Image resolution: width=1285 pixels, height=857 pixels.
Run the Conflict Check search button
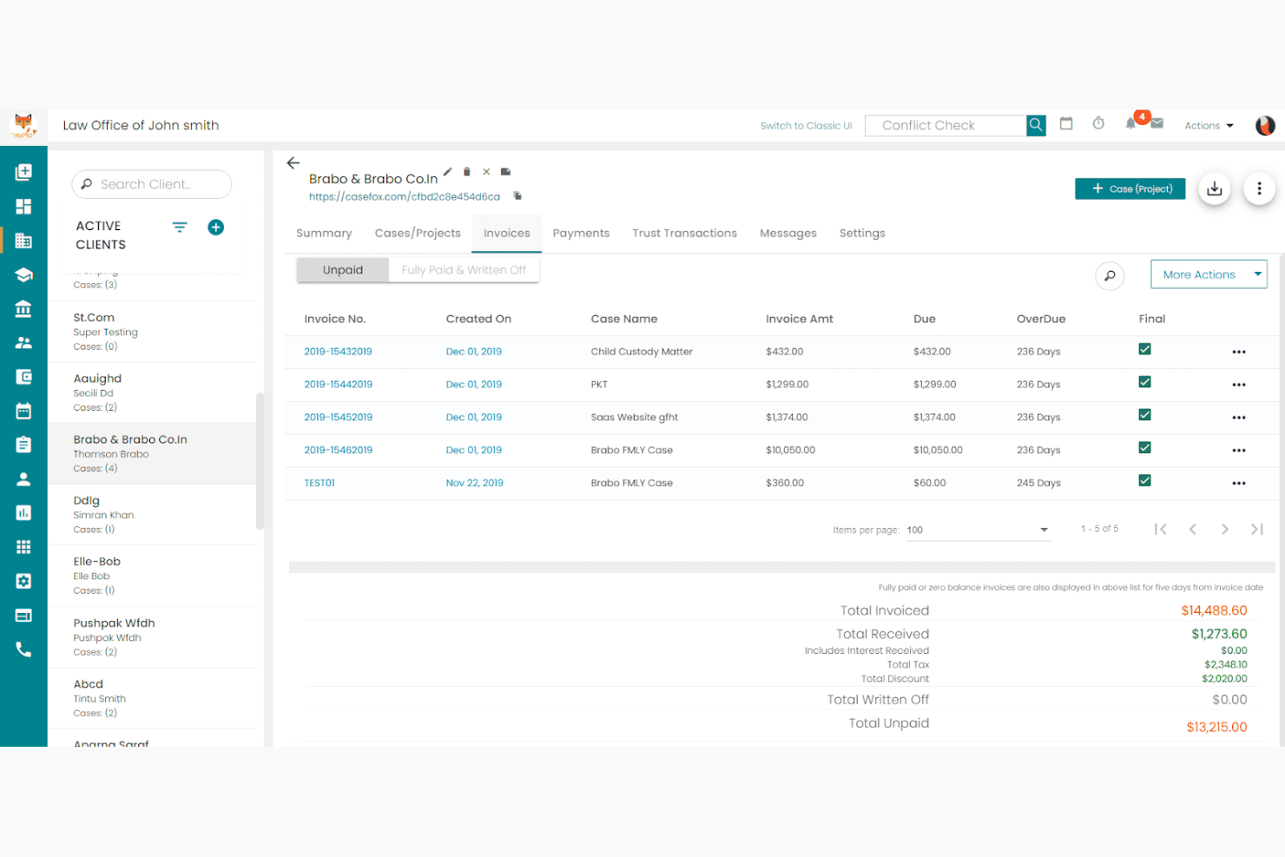(x=1036, y=125)
